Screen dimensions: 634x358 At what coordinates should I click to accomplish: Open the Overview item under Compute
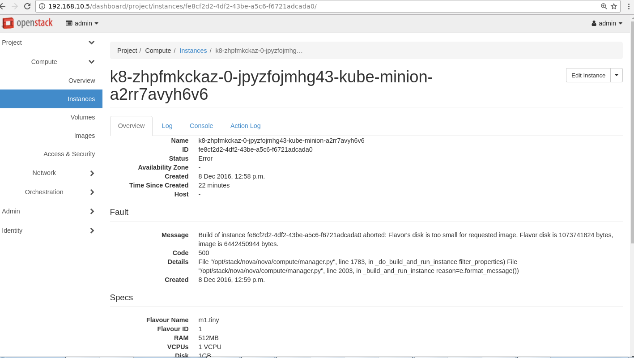click(82, 81)
